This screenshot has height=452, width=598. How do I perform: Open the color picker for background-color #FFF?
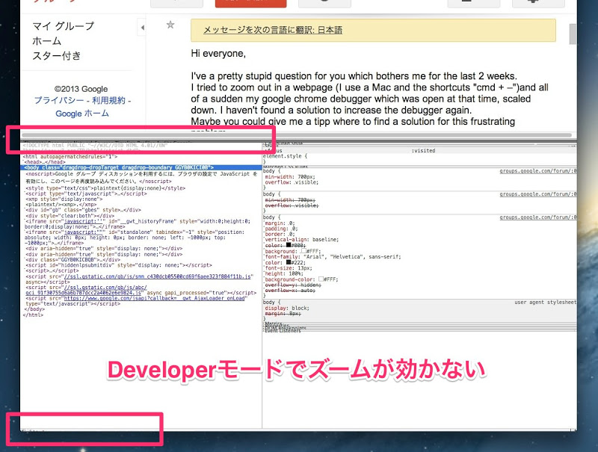(x=321, y=279)
